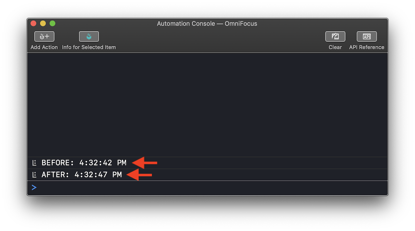Open the API Reference toolbar icon
The height and width of the screenshot is (231, 415).
(366, 36)
